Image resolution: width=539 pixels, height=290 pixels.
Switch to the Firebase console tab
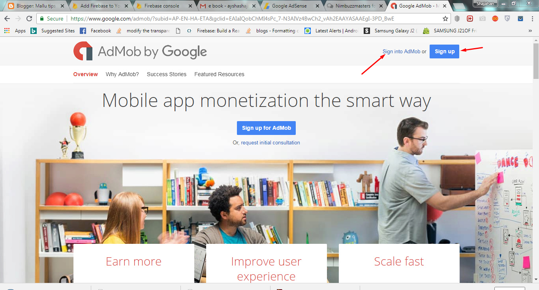tap(162, 6)
